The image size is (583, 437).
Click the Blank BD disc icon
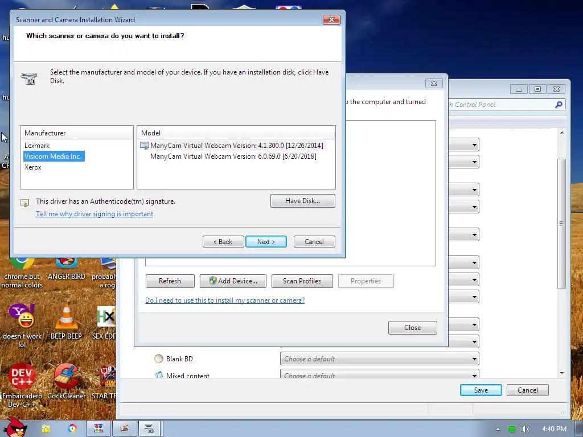pos(159,358)
